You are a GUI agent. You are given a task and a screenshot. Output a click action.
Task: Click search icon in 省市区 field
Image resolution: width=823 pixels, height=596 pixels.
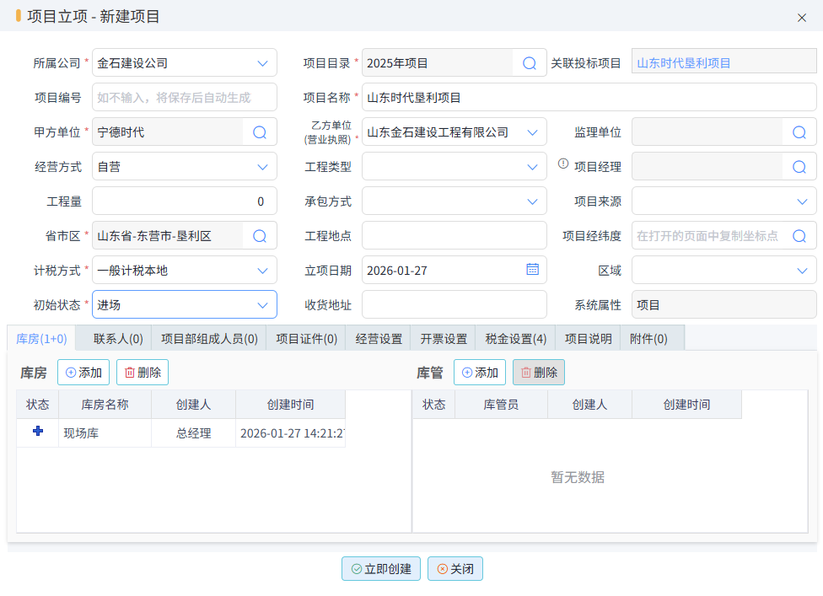point(260,236)
